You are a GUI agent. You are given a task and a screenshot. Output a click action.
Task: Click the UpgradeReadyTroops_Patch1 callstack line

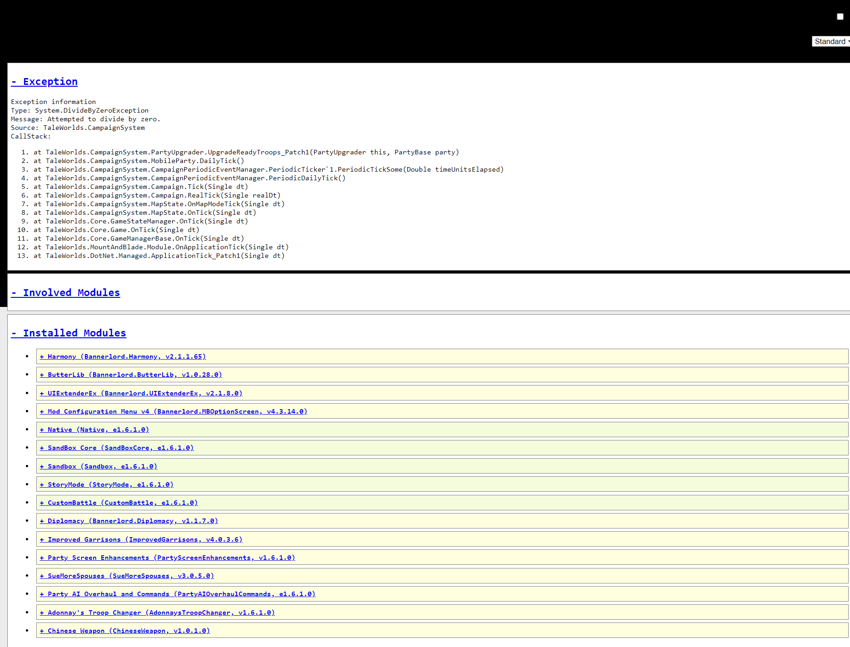247,152
